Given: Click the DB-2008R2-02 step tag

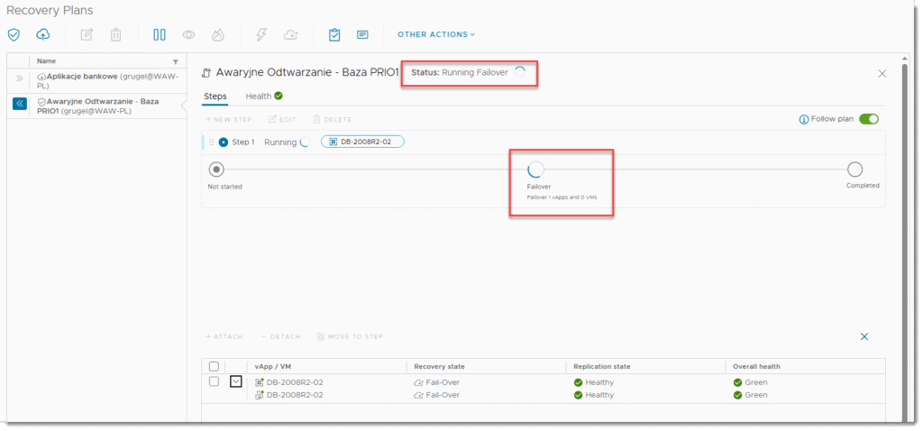Looking at the screenshot, I should coord(362,142).
